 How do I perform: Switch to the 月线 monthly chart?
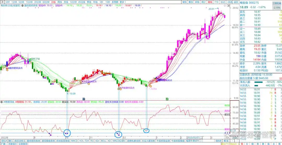point(66,2)
